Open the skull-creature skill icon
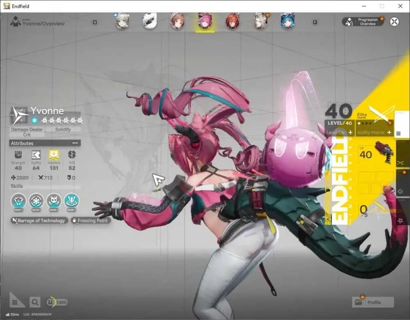This screenshot has width=410, height=320. coord(54,201)
